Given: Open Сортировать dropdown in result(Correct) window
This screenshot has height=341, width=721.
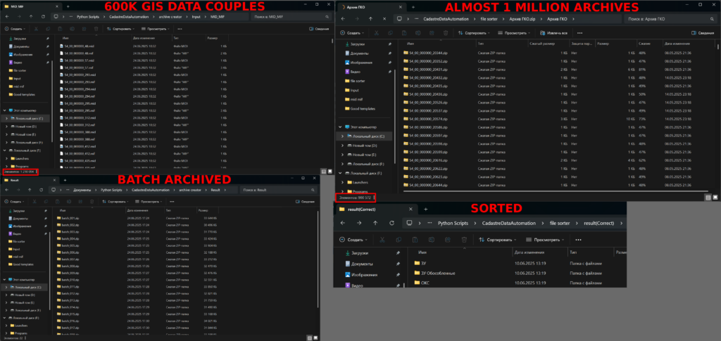Looking at the screenshot, I should [497, 240].
